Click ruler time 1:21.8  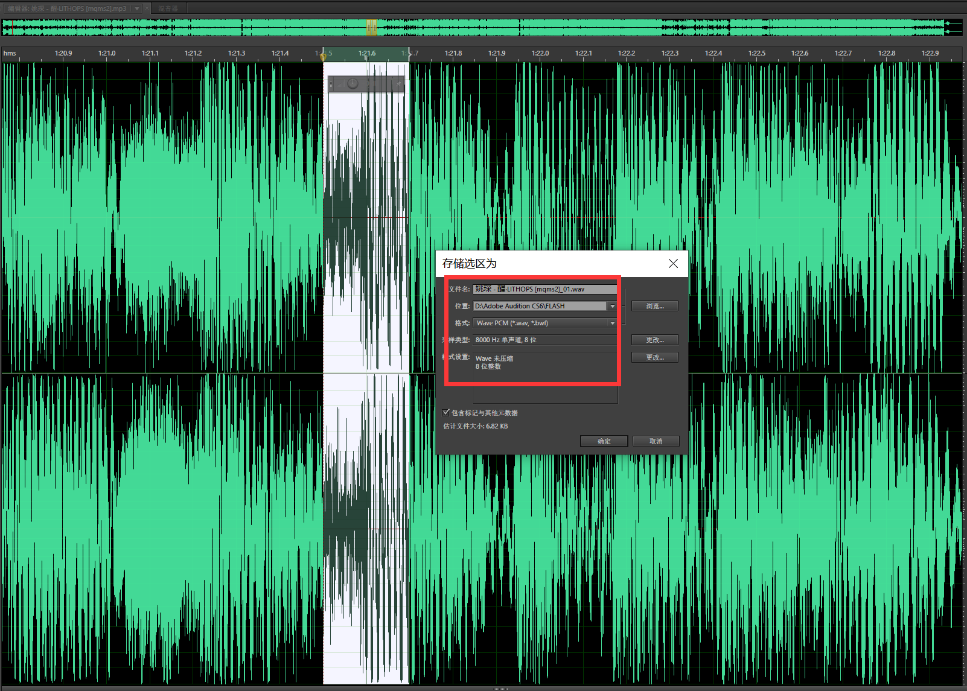pyautogui.click(x=453, y=53)
